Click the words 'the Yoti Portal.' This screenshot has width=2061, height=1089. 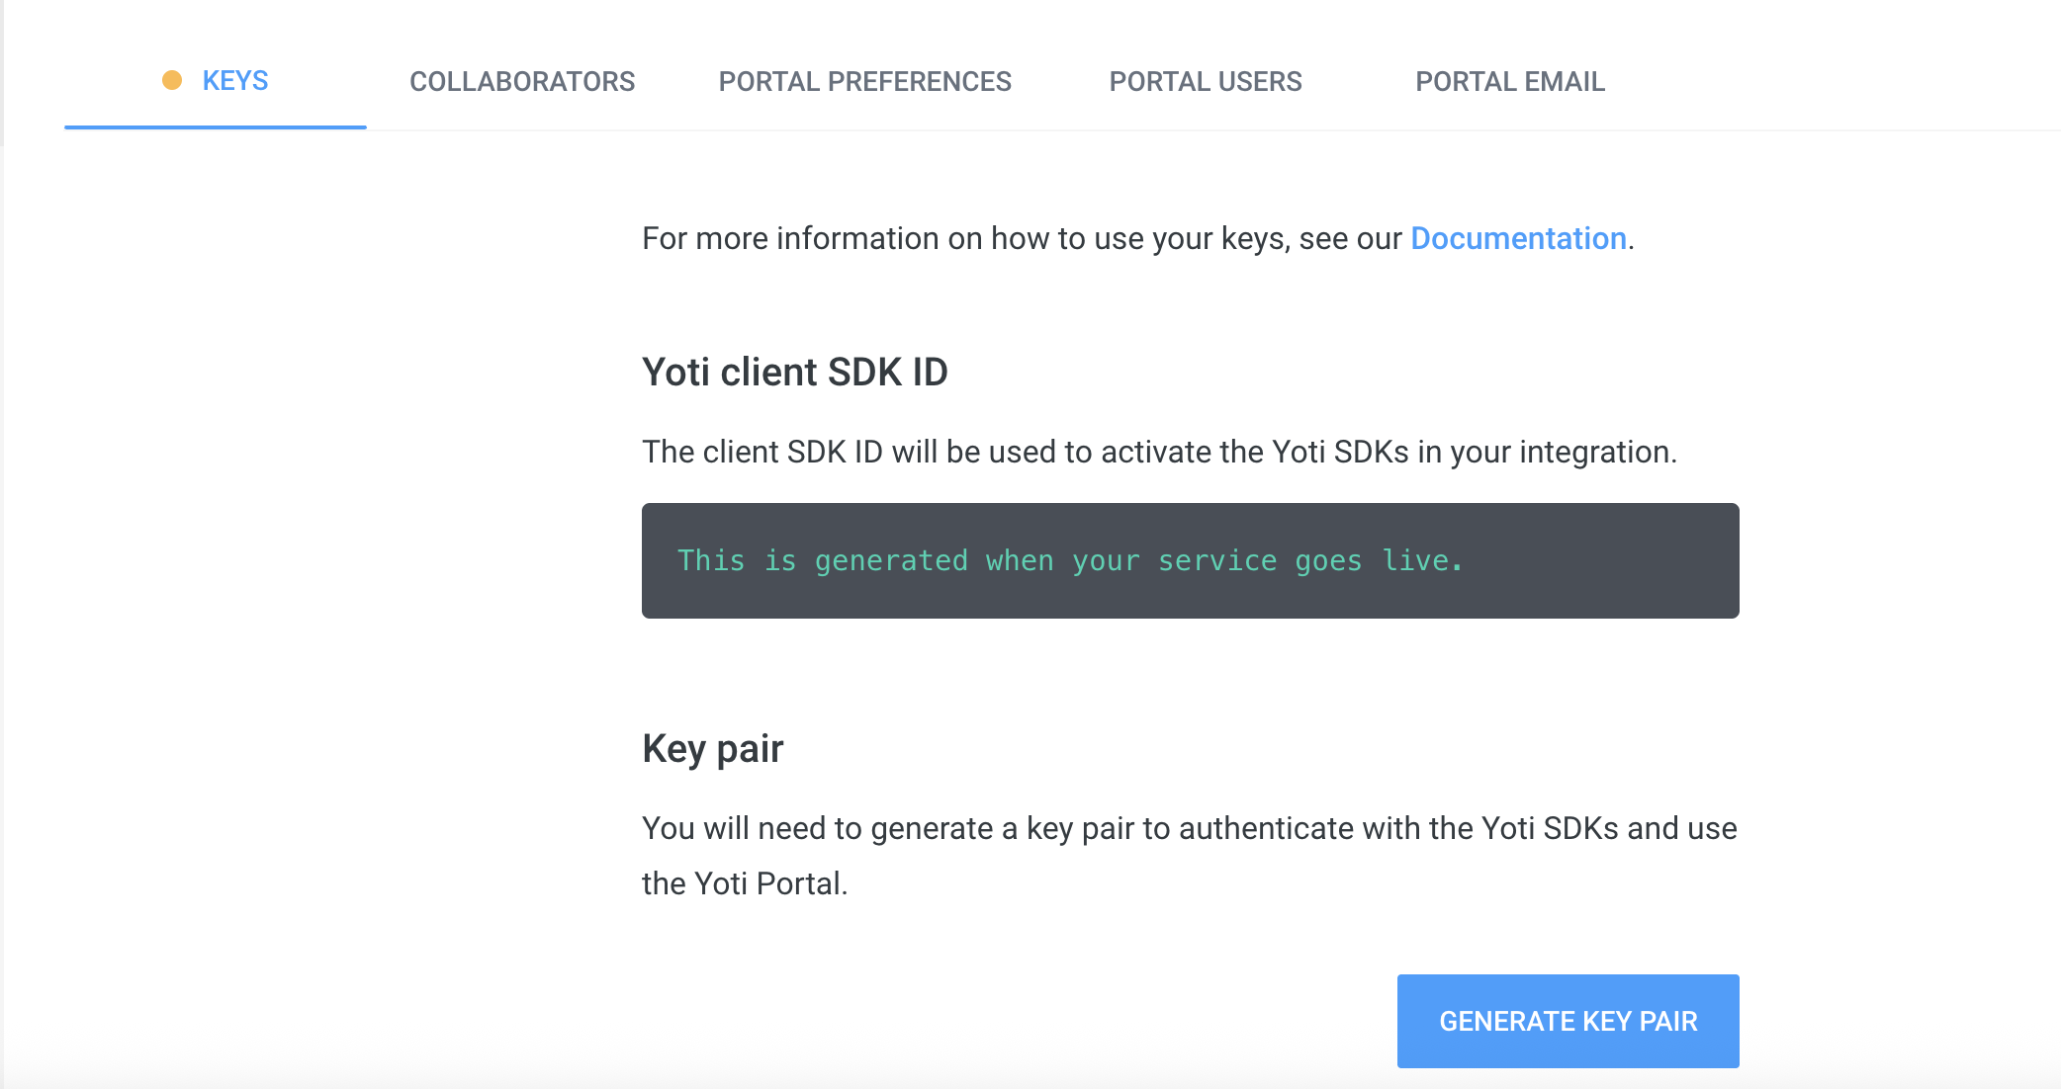point(744,883)
